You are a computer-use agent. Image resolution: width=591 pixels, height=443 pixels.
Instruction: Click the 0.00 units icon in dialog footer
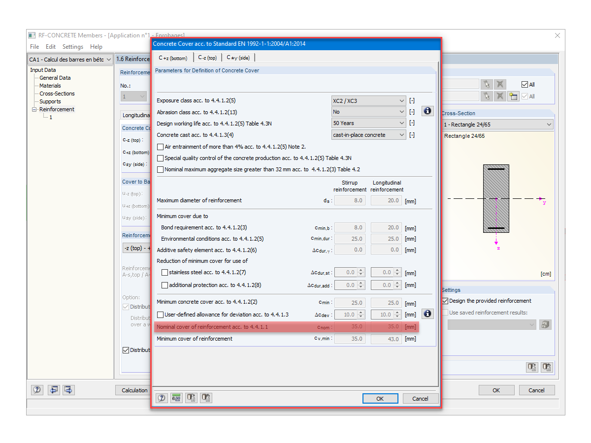click(x=176, y=398)
